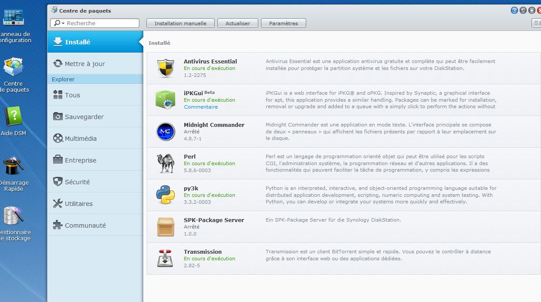The width and height of the screenshot is (541, 302).
Task: Select the Antivirus Essential package name
Action: click(x=210, y=61)
